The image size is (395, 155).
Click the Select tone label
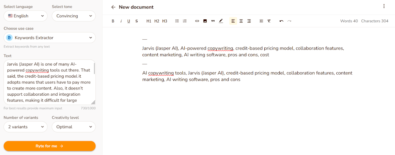tap(62, 7)
